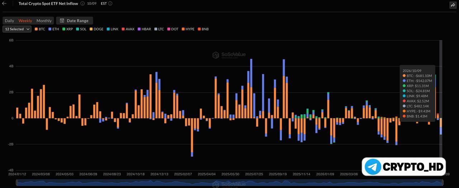The image size is (459, 188).
Task: Click the 2025/11/14 x-axis date
Action: (x=301, y=174)
